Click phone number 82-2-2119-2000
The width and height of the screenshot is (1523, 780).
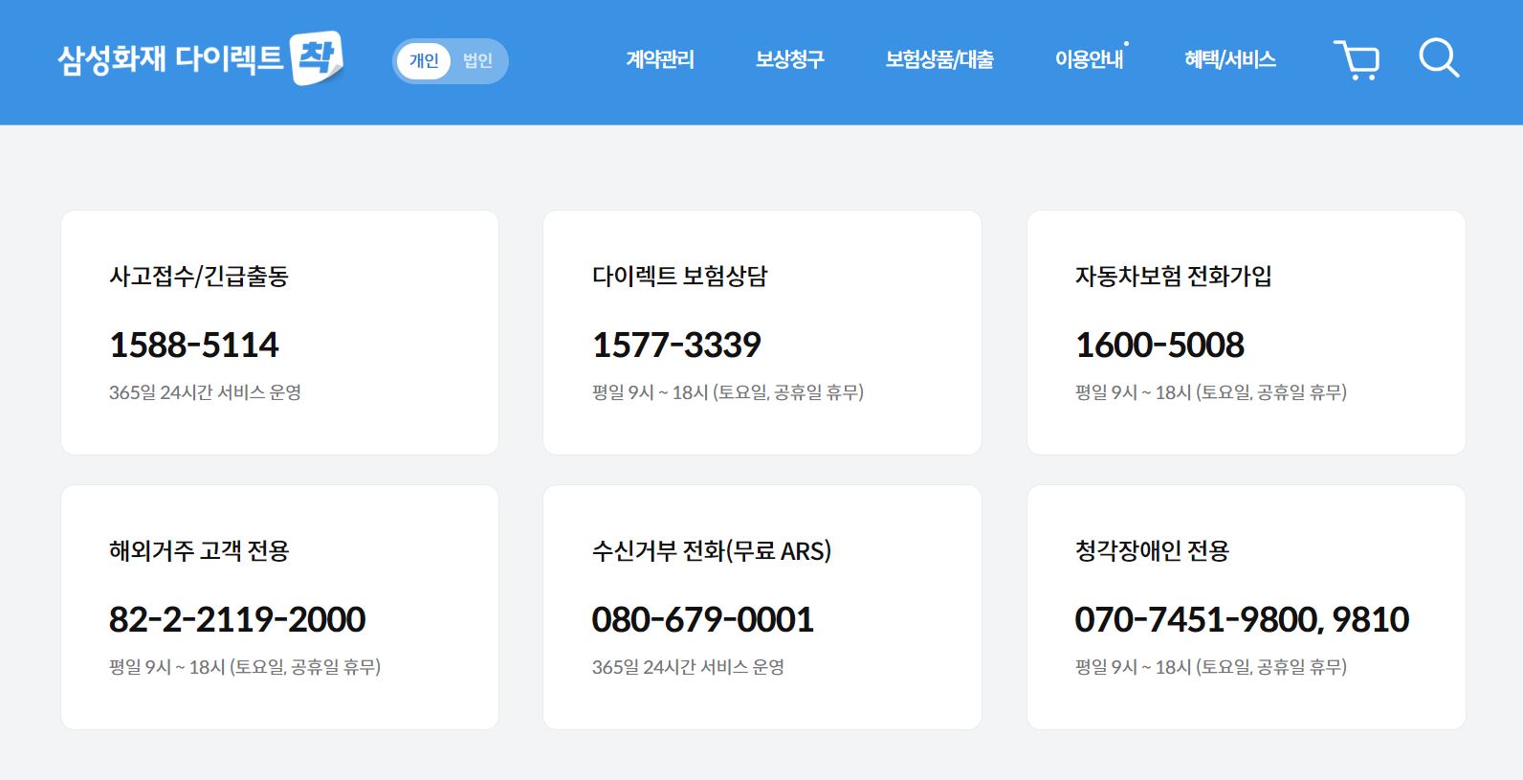[x=237, y=619]
